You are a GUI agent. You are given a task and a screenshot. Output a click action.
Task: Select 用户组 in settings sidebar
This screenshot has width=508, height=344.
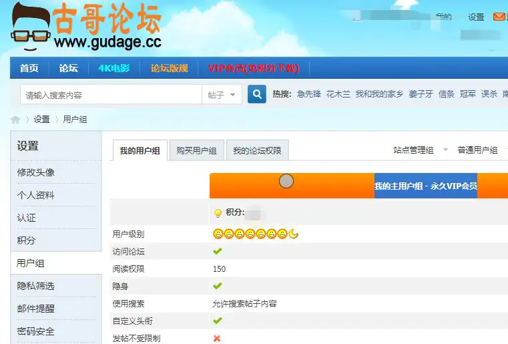coord(31,263)
